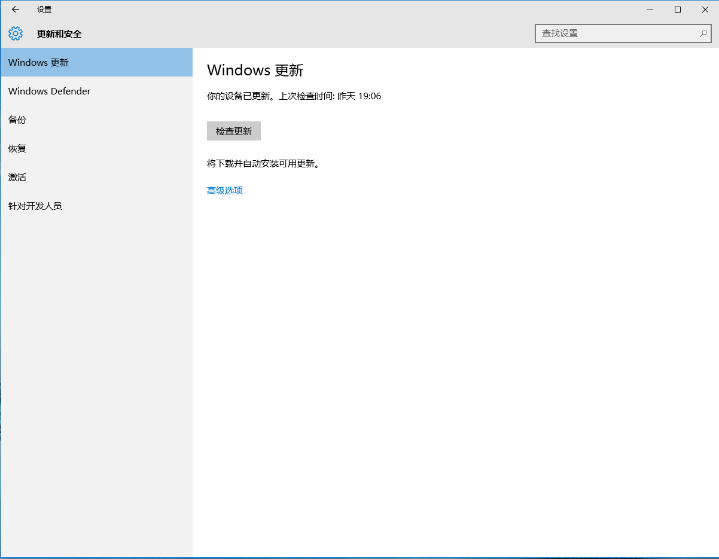This screenshot has width=719, height=559.
Task: Click the search magnifier icon
Action: [703, 33]
